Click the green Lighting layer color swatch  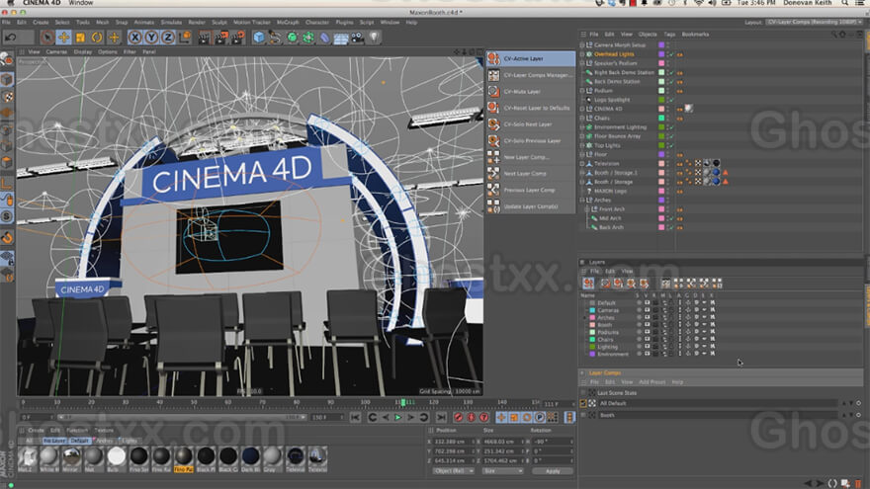coord(592,347)
